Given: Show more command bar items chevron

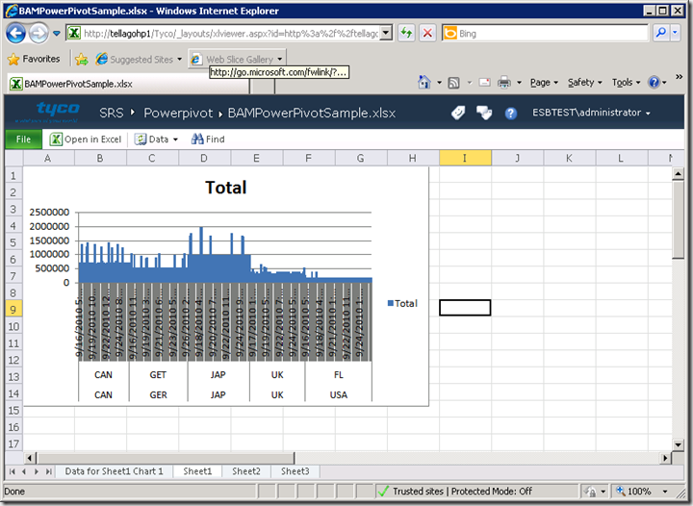Looking at the screenshot, I should click(x=679, y=77).
